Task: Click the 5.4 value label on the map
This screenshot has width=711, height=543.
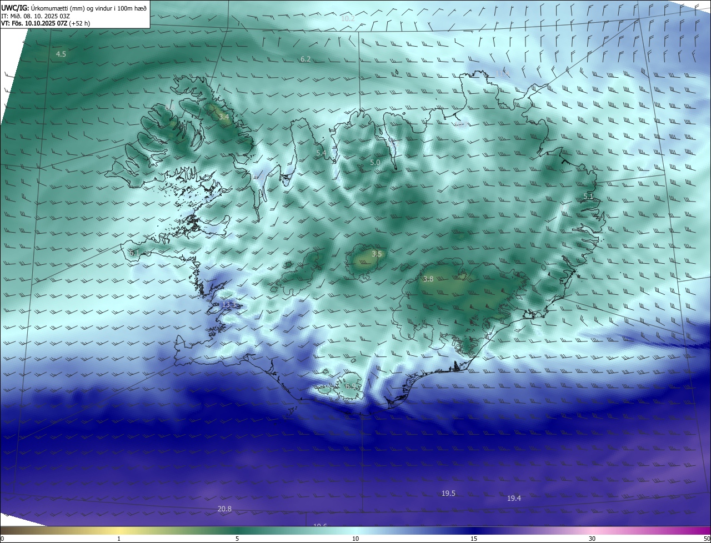Action: 321,153
